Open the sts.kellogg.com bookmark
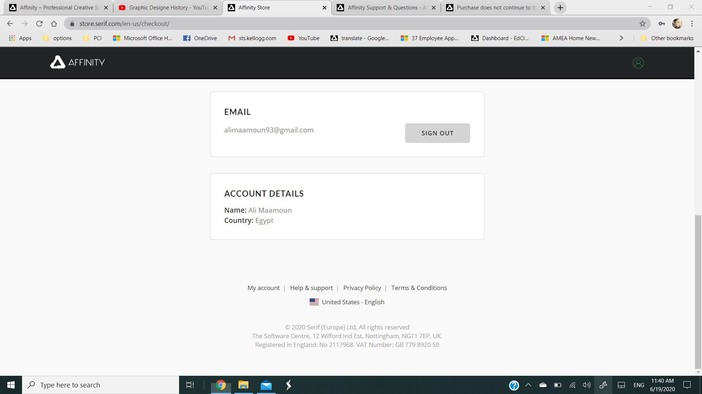The width and height of the screenshot is (702, 394). [x=252, y=38]
